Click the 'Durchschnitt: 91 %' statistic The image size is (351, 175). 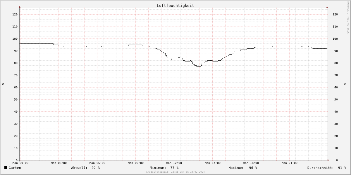coord(327,168)
